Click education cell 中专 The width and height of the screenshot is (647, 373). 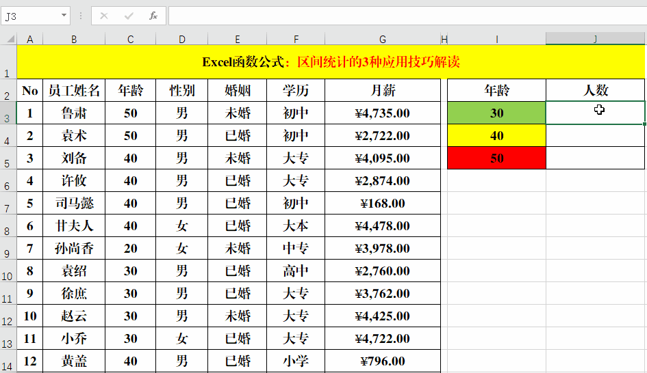296,248
